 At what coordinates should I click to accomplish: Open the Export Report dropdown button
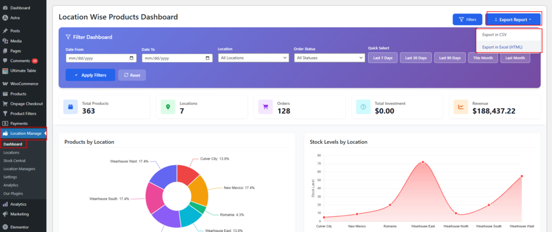pos(513,19)
